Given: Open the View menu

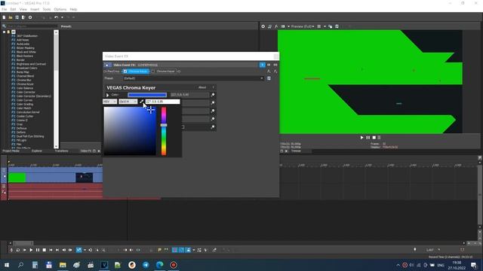Looking at the screenshot, I should [x=23, y=10].
